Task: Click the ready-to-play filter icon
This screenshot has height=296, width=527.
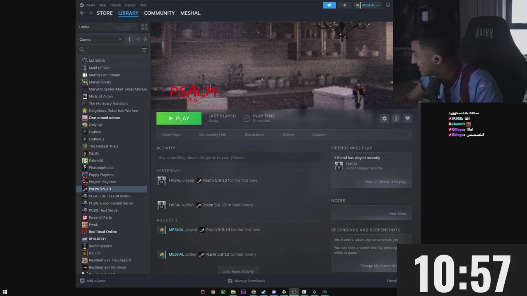Action: [x=145, y=39]
